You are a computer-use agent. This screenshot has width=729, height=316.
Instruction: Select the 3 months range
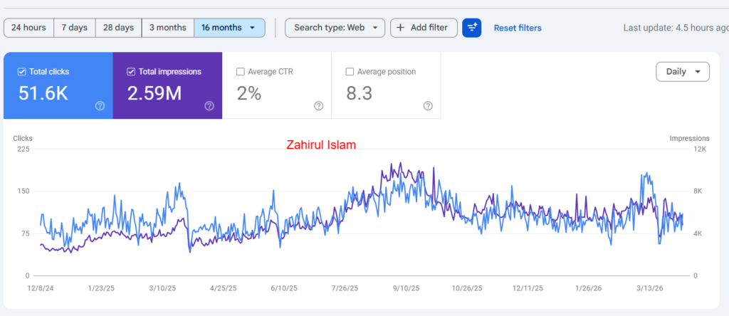(x=168, y=28)
